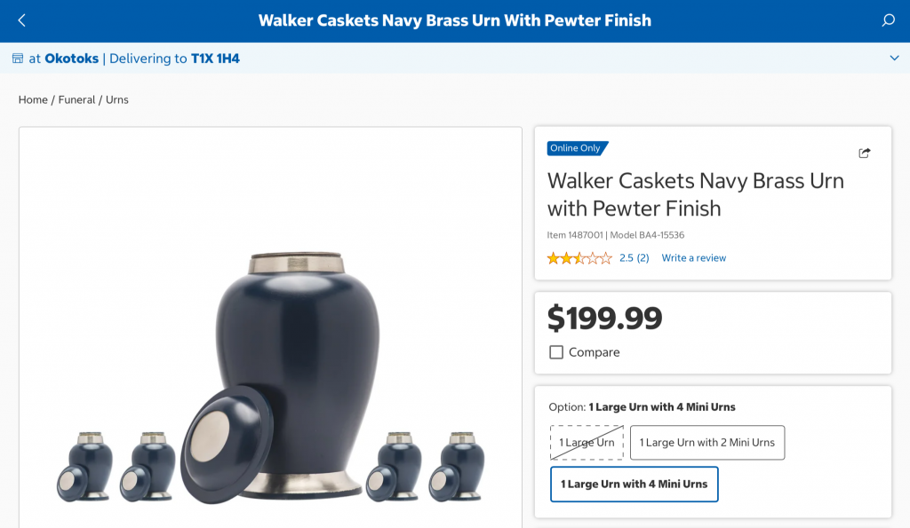Image resolution: width=910 pixels, height=528 pixels.
Task: Open the Okotoks store selector
Action: coord(71,59)
